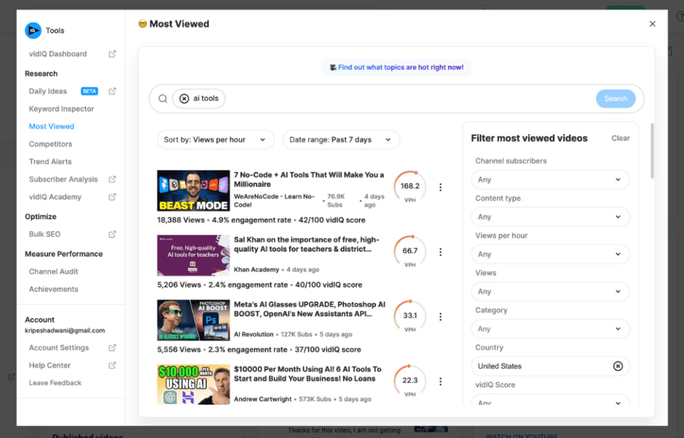Open the 'Sort by: Views per hour' dropdown
Viewport: 684px width, 438px height.
[215, 139]
